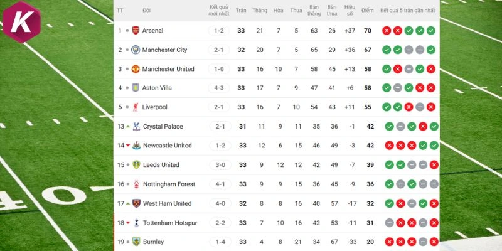Viewport: 502px width, 251px height.
Task: Click Tottenham's first grey draw indicator
Action: (388, 223)
